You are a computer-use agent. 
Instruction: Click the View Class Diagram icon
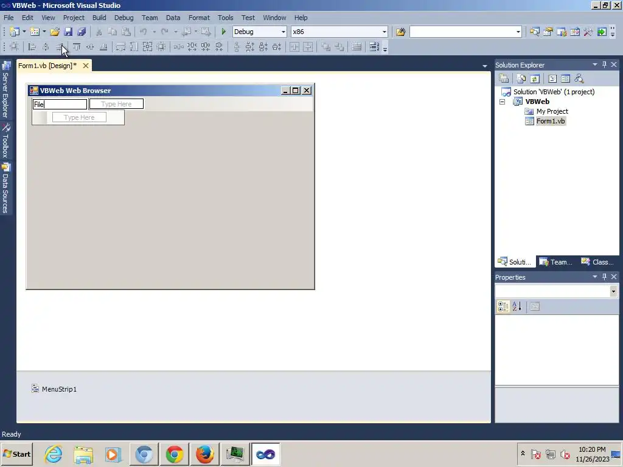[x=579, y=78]
